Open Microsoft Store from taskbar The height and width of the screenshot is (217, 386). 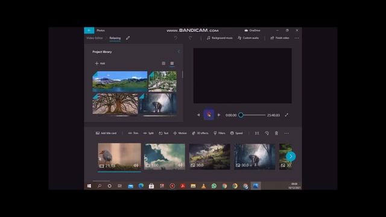coord(151,186)
